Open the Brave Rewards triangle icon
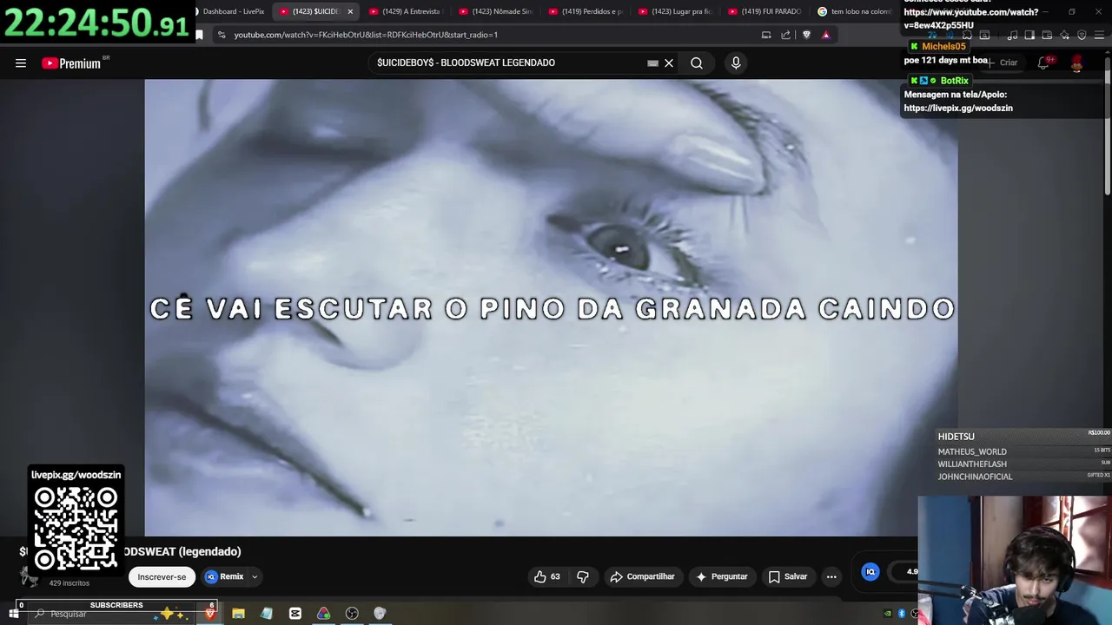The image size is (1112, 625). tap(826, 35)
